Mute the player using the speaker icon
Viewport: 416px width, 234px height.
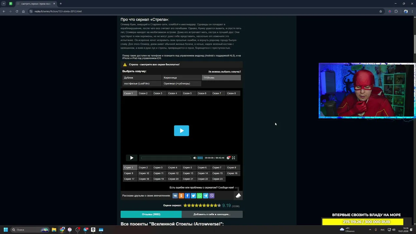tap(195, 158)
